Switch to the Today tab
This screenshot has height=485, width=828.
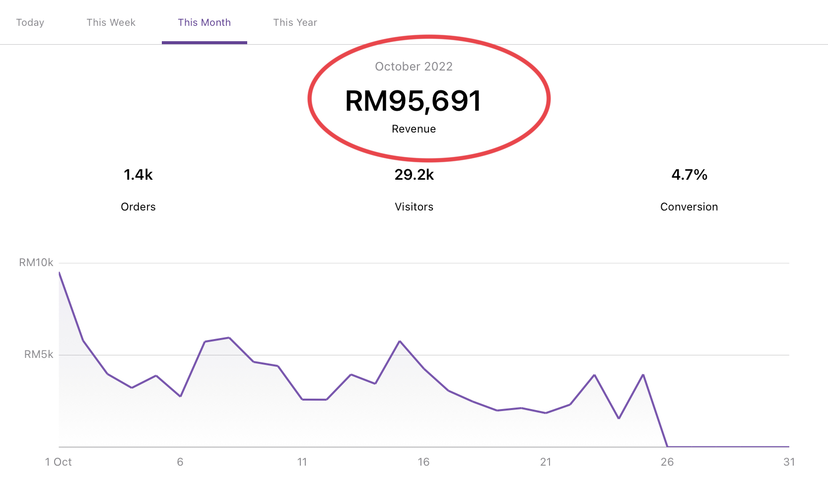30,22
